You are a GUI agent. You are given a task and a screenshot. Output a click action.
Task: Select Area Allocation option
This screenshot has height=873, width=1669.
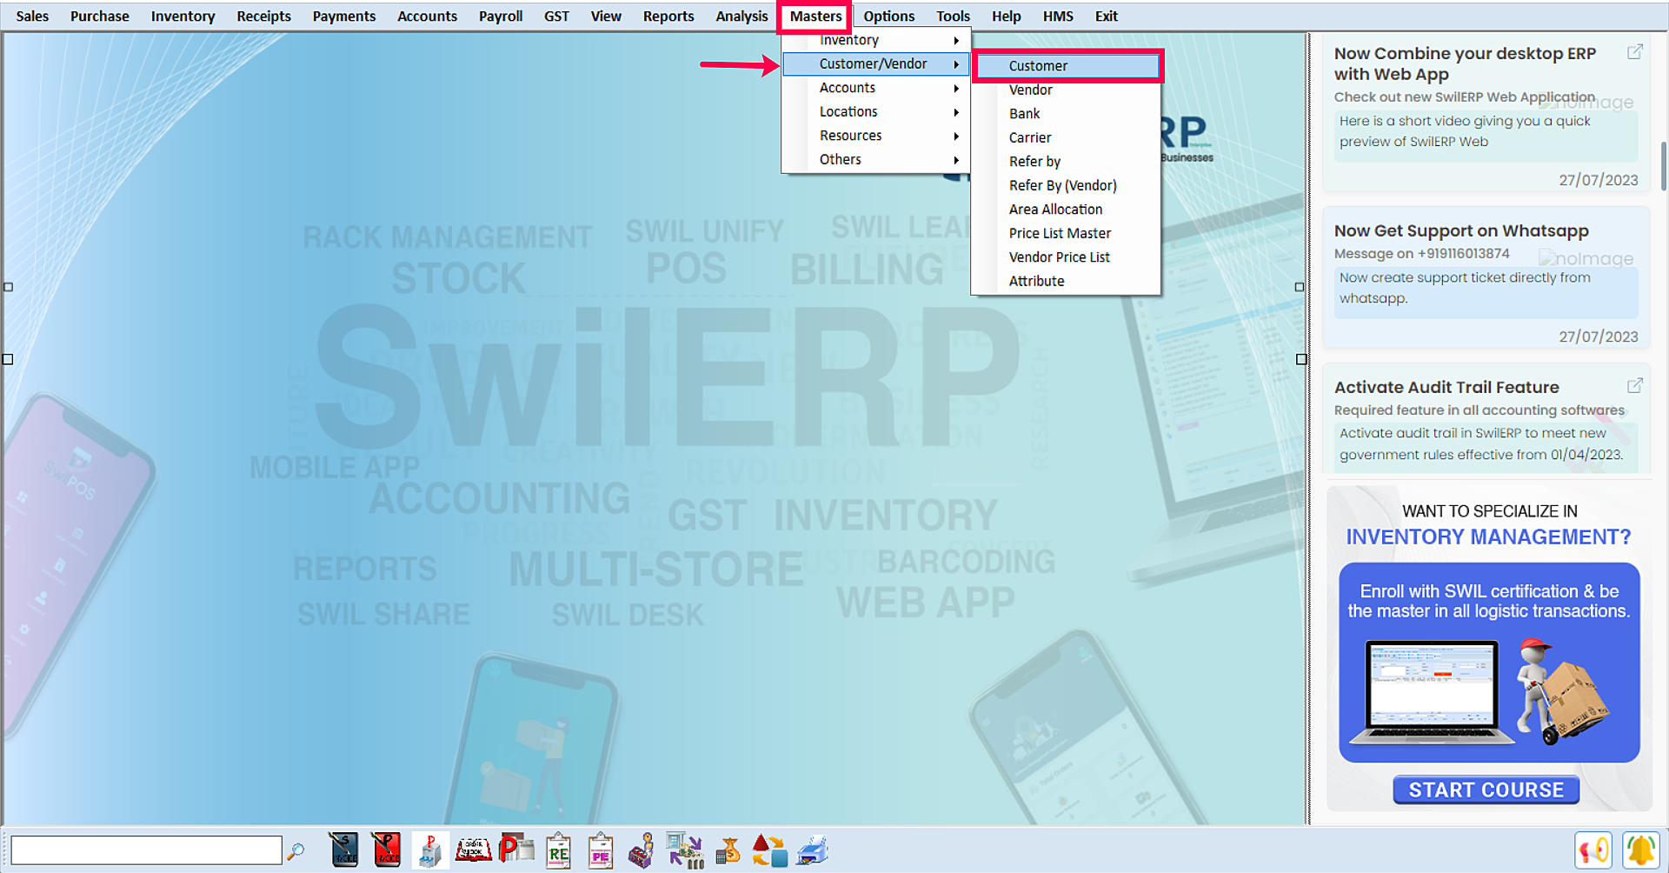pyautogui.click(x=1067, y=210)
